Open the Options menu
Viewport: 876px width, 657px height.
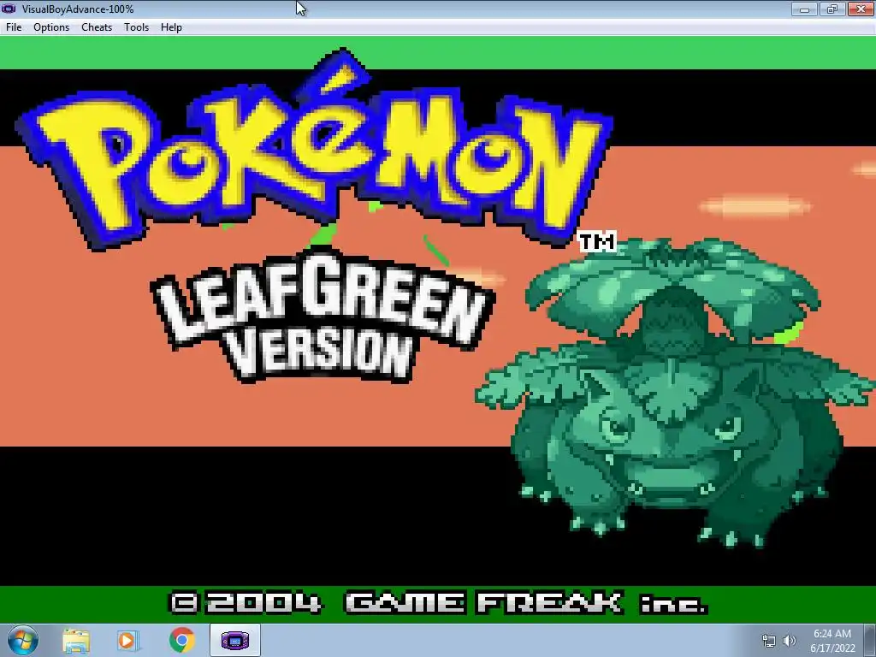tap(51, 27)
